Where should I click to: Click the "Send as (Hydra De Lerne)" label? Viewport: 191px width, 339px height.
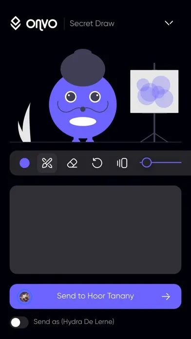(x=74, y=321)
